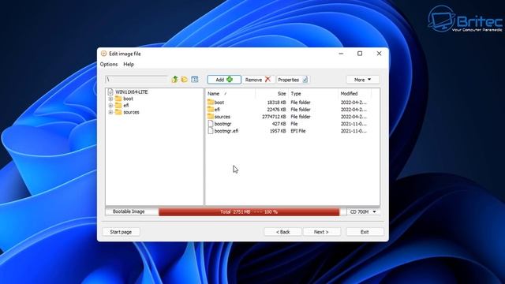Expand the efi folder in tree
Screen dimensions: 505x284
point(110,106)
